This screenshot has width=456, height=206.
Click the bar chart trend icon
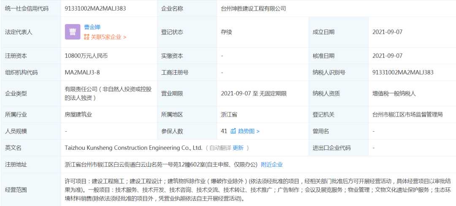(233, 131)
